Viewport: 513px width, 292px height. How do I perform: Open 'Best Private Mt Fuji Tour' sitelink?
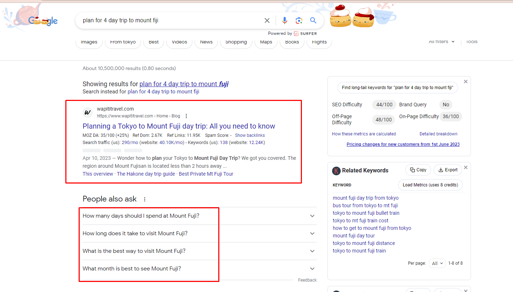206,174
